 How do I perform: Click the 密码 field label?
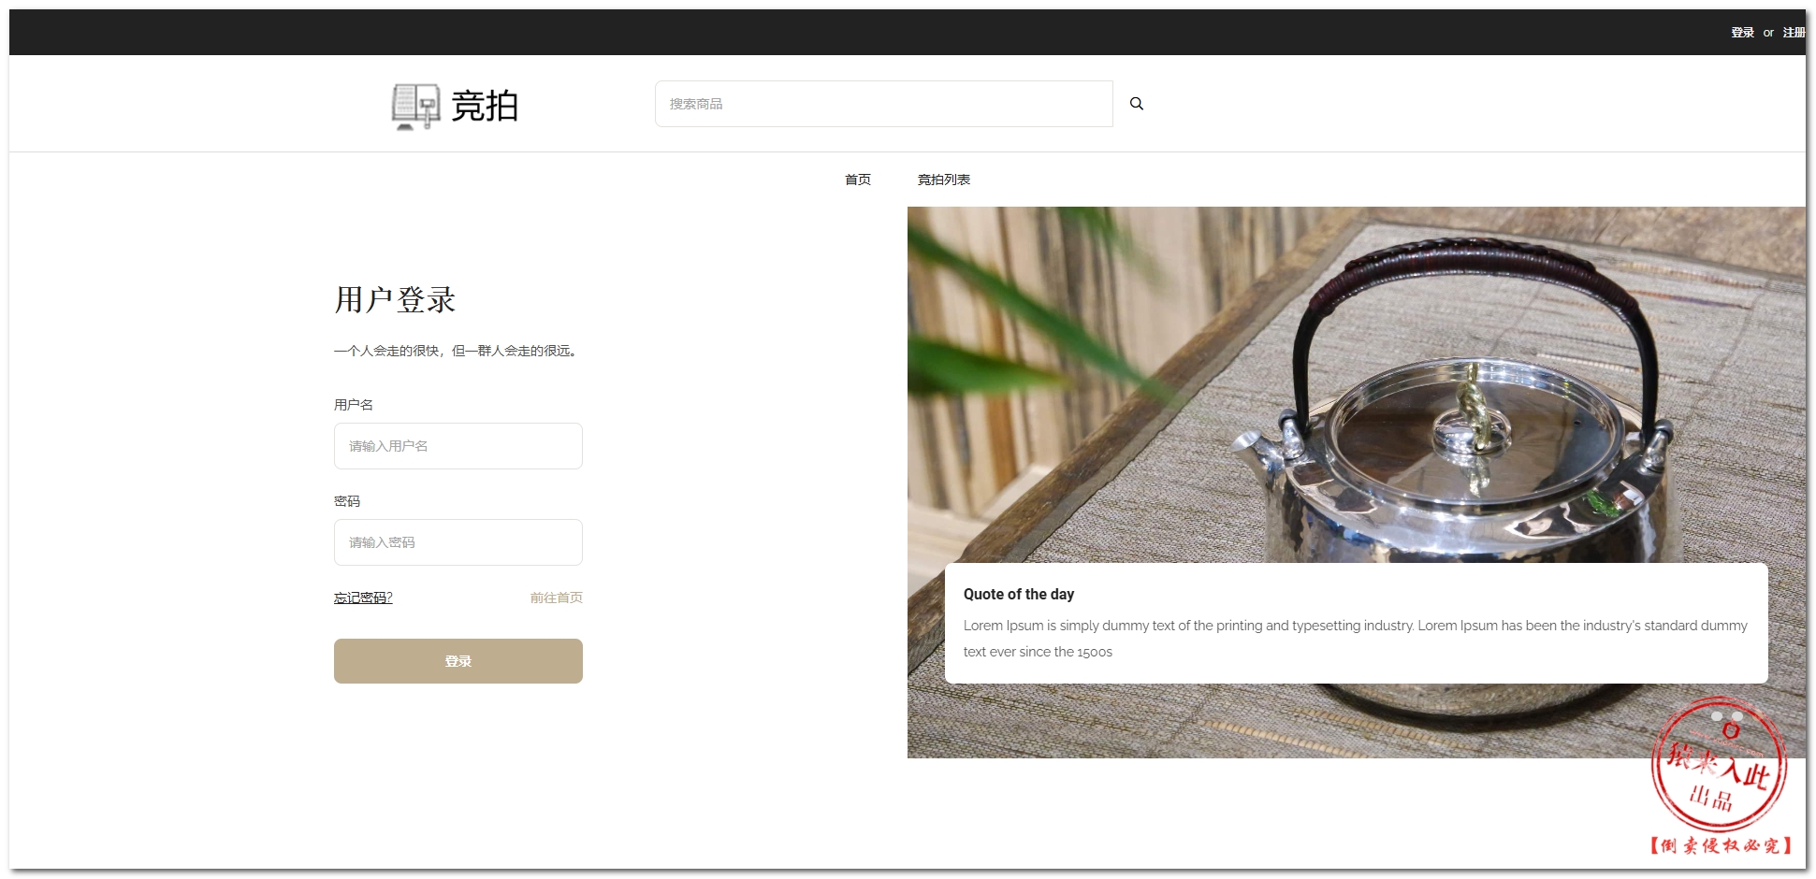coord(347,501)
